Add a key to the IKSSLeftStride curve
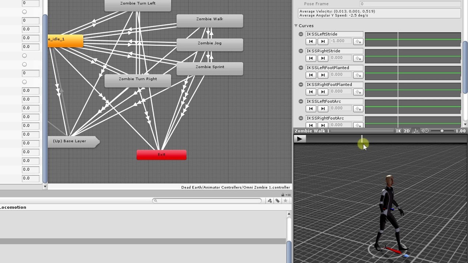The height and width of the screenshot is (263, 468). pos(358,41)
